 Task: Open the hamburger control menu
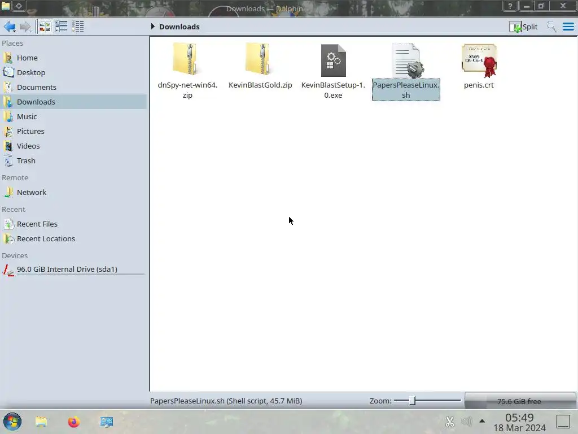(x=568, y=27)
